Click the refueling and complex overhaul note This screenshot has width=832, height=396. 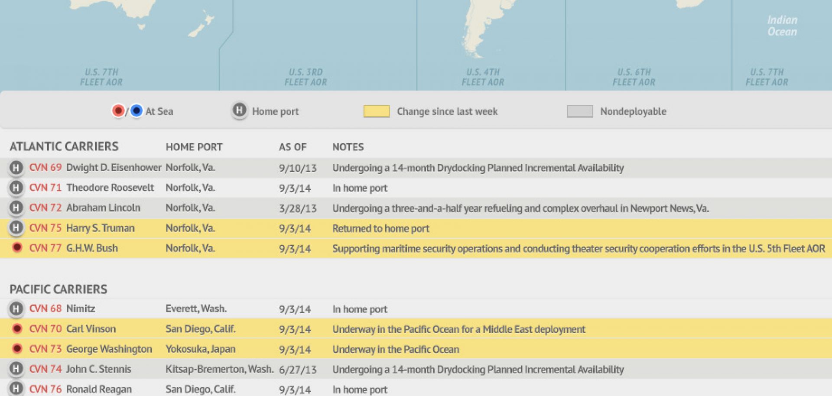520,208
